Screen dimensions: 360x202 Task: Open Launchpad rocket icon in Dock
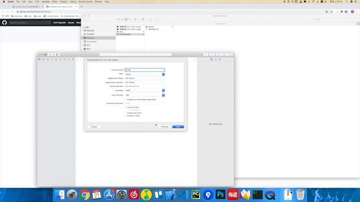click(72, 195)
